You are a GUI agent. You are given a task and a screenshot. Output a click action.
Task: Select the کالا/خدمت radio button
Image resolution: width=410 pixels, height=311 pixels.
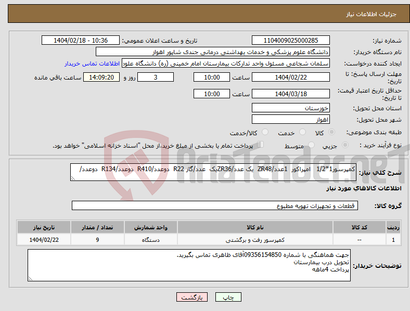[265, 132]
